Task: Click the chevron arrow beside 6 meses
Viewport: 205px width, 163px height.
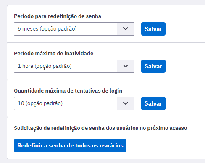Action: pyautogui.click(x=126, y=29)
